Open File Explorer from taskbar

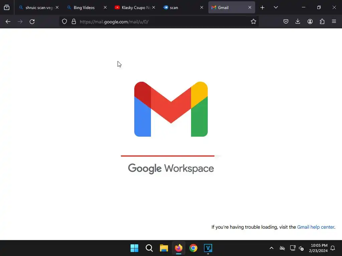click(164, 248)
